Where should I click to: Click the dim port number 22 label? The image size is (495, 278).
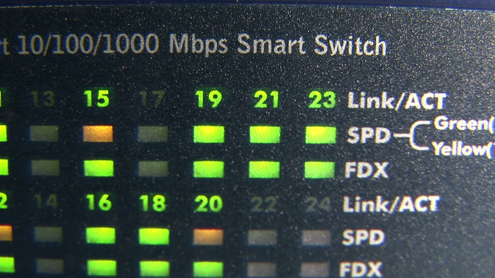[x=263, y=205]
